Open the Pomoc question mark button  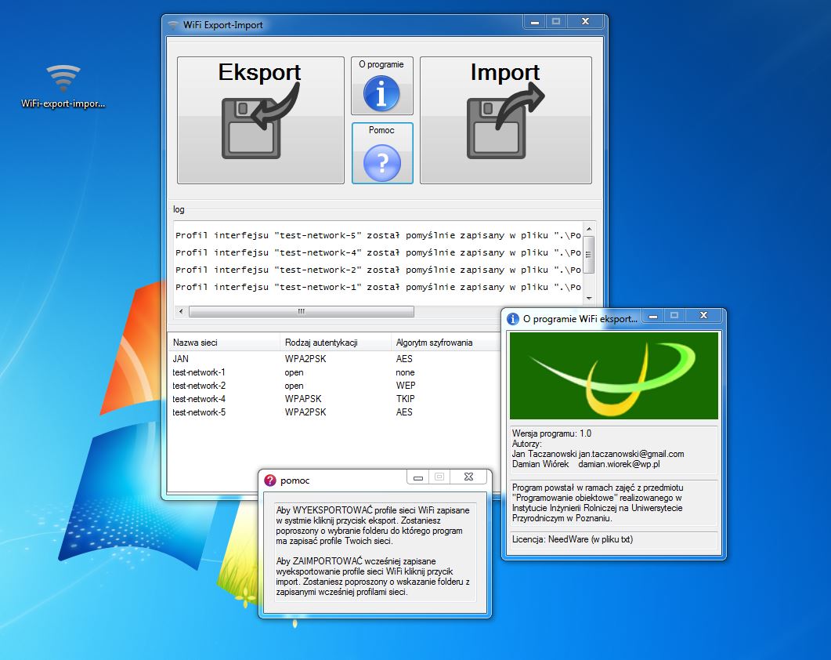pos(382,154)
